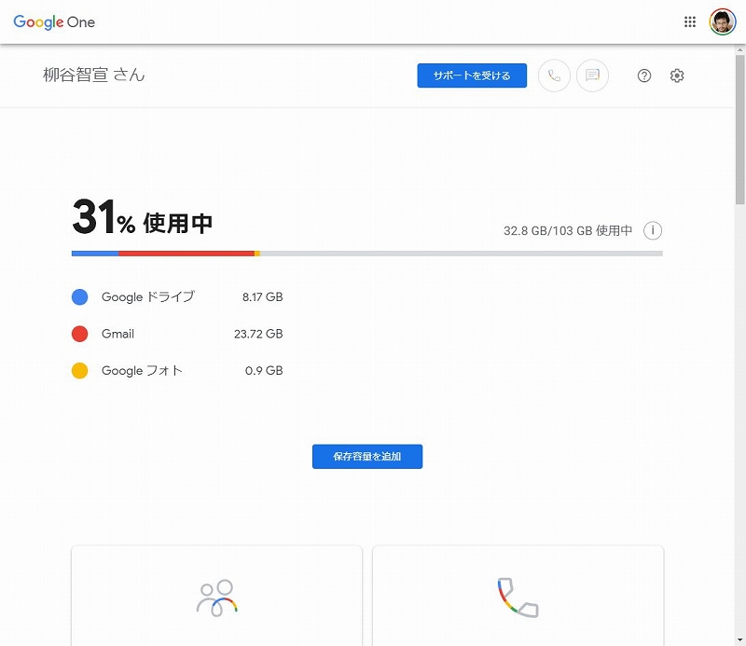Image resolution: width=746 pixels, height=646 pixels.
Task: Click the account profile avatar
Action: point(723,21)
